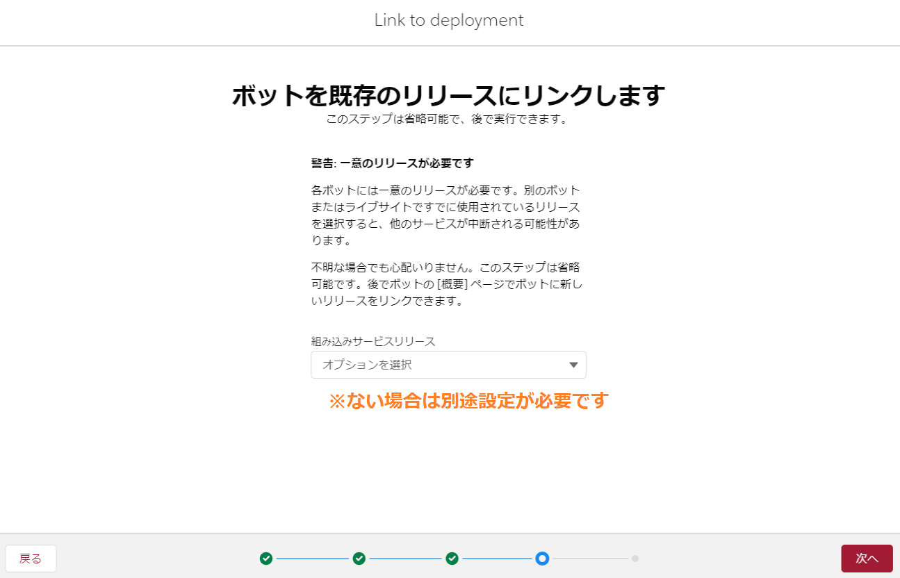Select the first completed step checkmark
The image size is (900, 578).
click(265, 559)
